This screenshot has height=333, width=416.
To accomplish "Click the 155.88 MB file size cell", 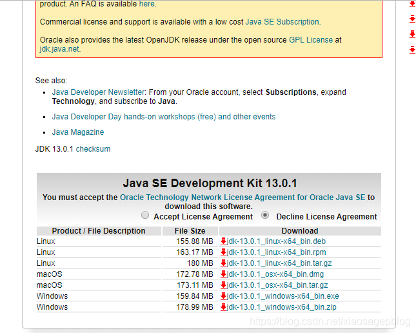I will click(190, 241).
